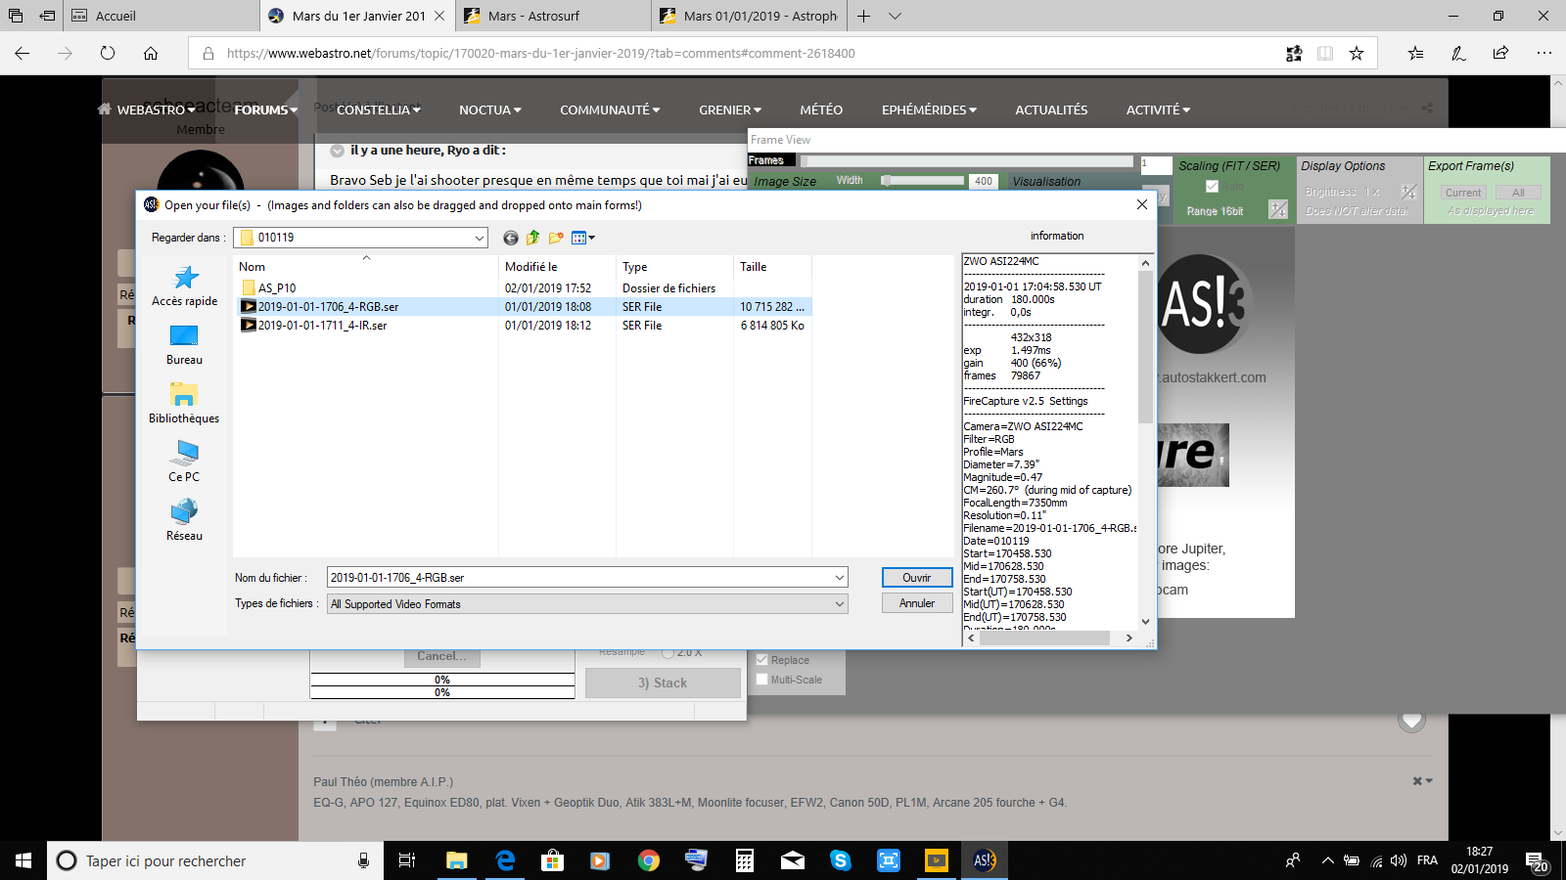Select Bureau in the places sidebar

coord(184,345)
